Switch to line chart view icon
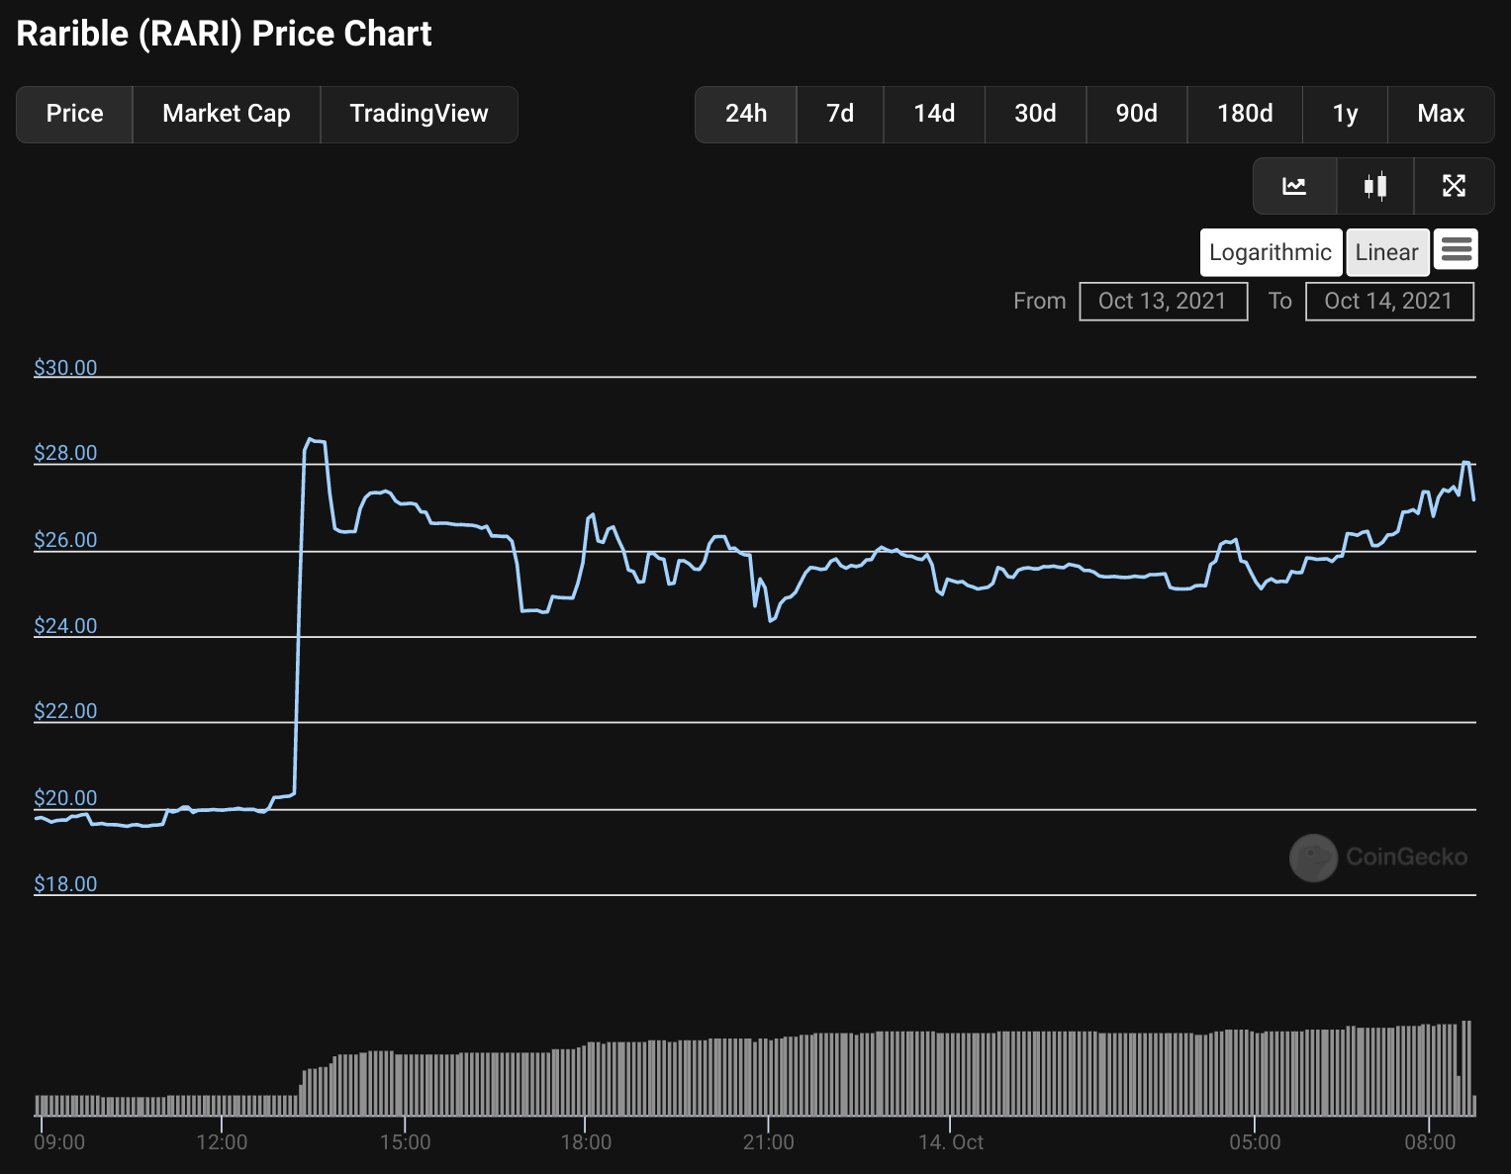 (1294, 186)
